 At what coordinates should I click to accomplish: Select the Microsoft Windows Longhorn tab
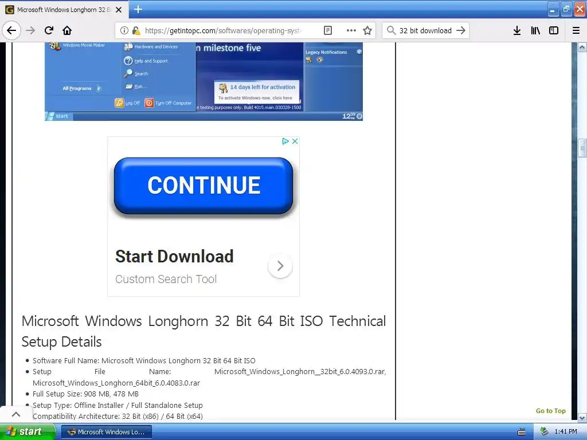64,10
